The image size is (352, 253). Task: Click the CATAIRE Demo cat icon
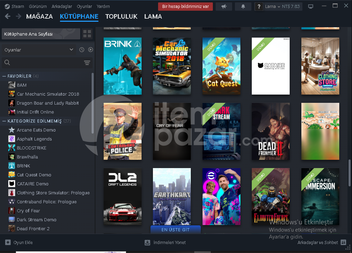pyautogui.click(x=12, y=184)
